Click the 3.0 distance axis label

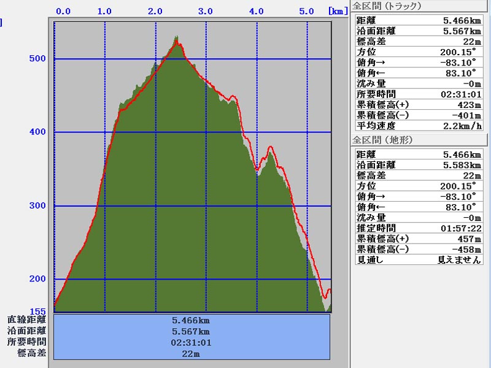(205, 11)
